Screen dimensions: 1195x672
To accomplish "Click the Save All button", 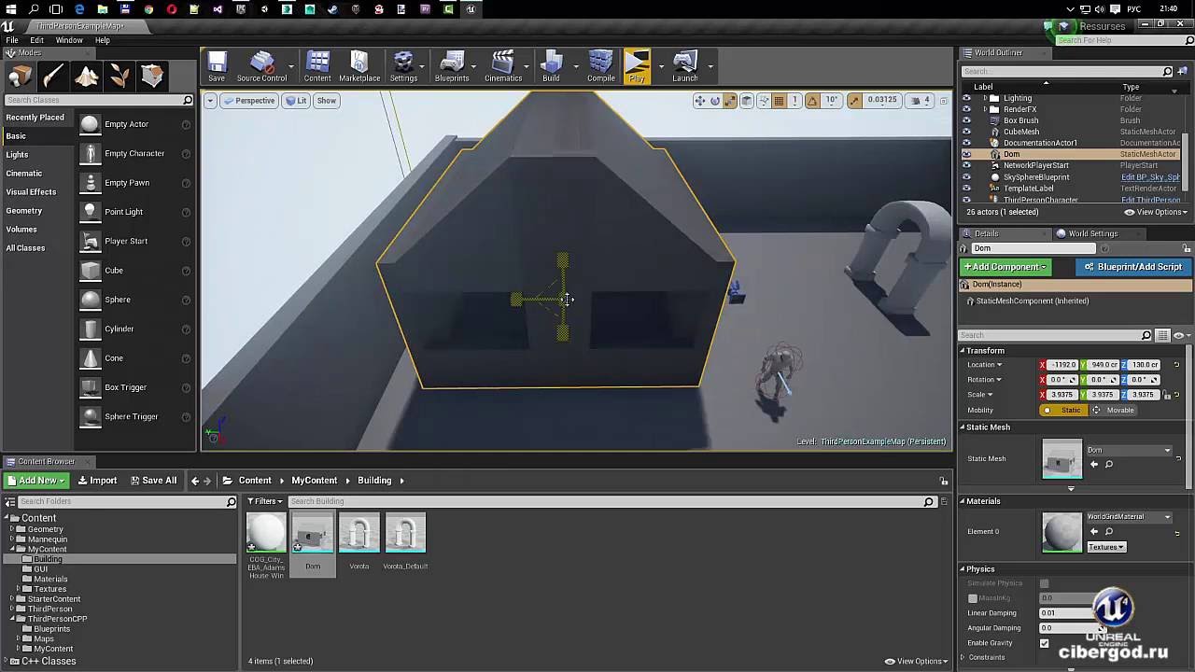I will click(x=153, y=481).
